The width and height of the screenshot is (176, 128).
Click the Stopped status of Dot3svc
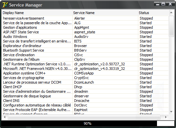tap(146, 105)
